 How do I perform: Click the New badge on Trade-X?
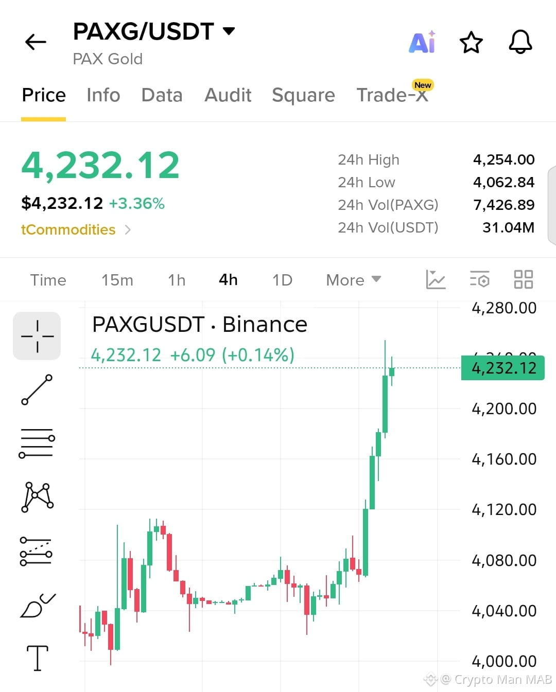click(423, 85)
